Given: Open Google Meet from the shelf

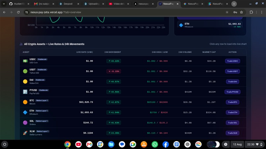Looking at the screenshot, I should [x=133, y=144].
